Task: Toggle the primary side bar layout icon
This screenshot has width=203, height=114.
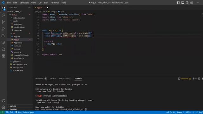Action: pyautogui.click(x=178, y=3)
